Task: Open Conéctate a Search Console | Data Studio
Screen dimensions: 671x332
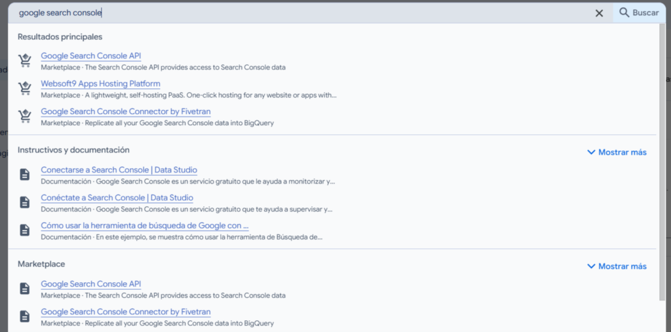Action: click(117, 198)
